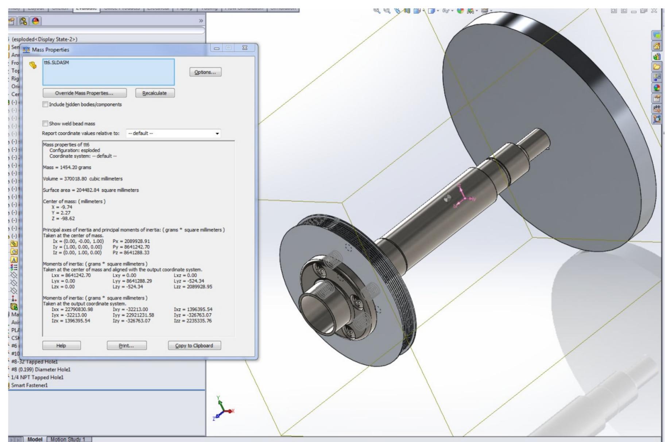The image size is (670, 442).
Task: Click the Hide/Show Items icon
Action: (446, 10)
